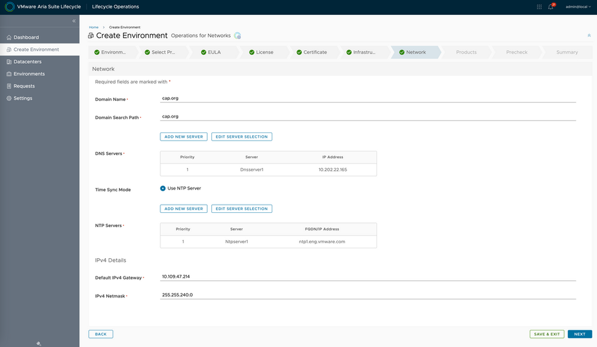Click Edit Server Selection for NTP Servers
This screenshot has height=347, width=597.
pos(242,209)
